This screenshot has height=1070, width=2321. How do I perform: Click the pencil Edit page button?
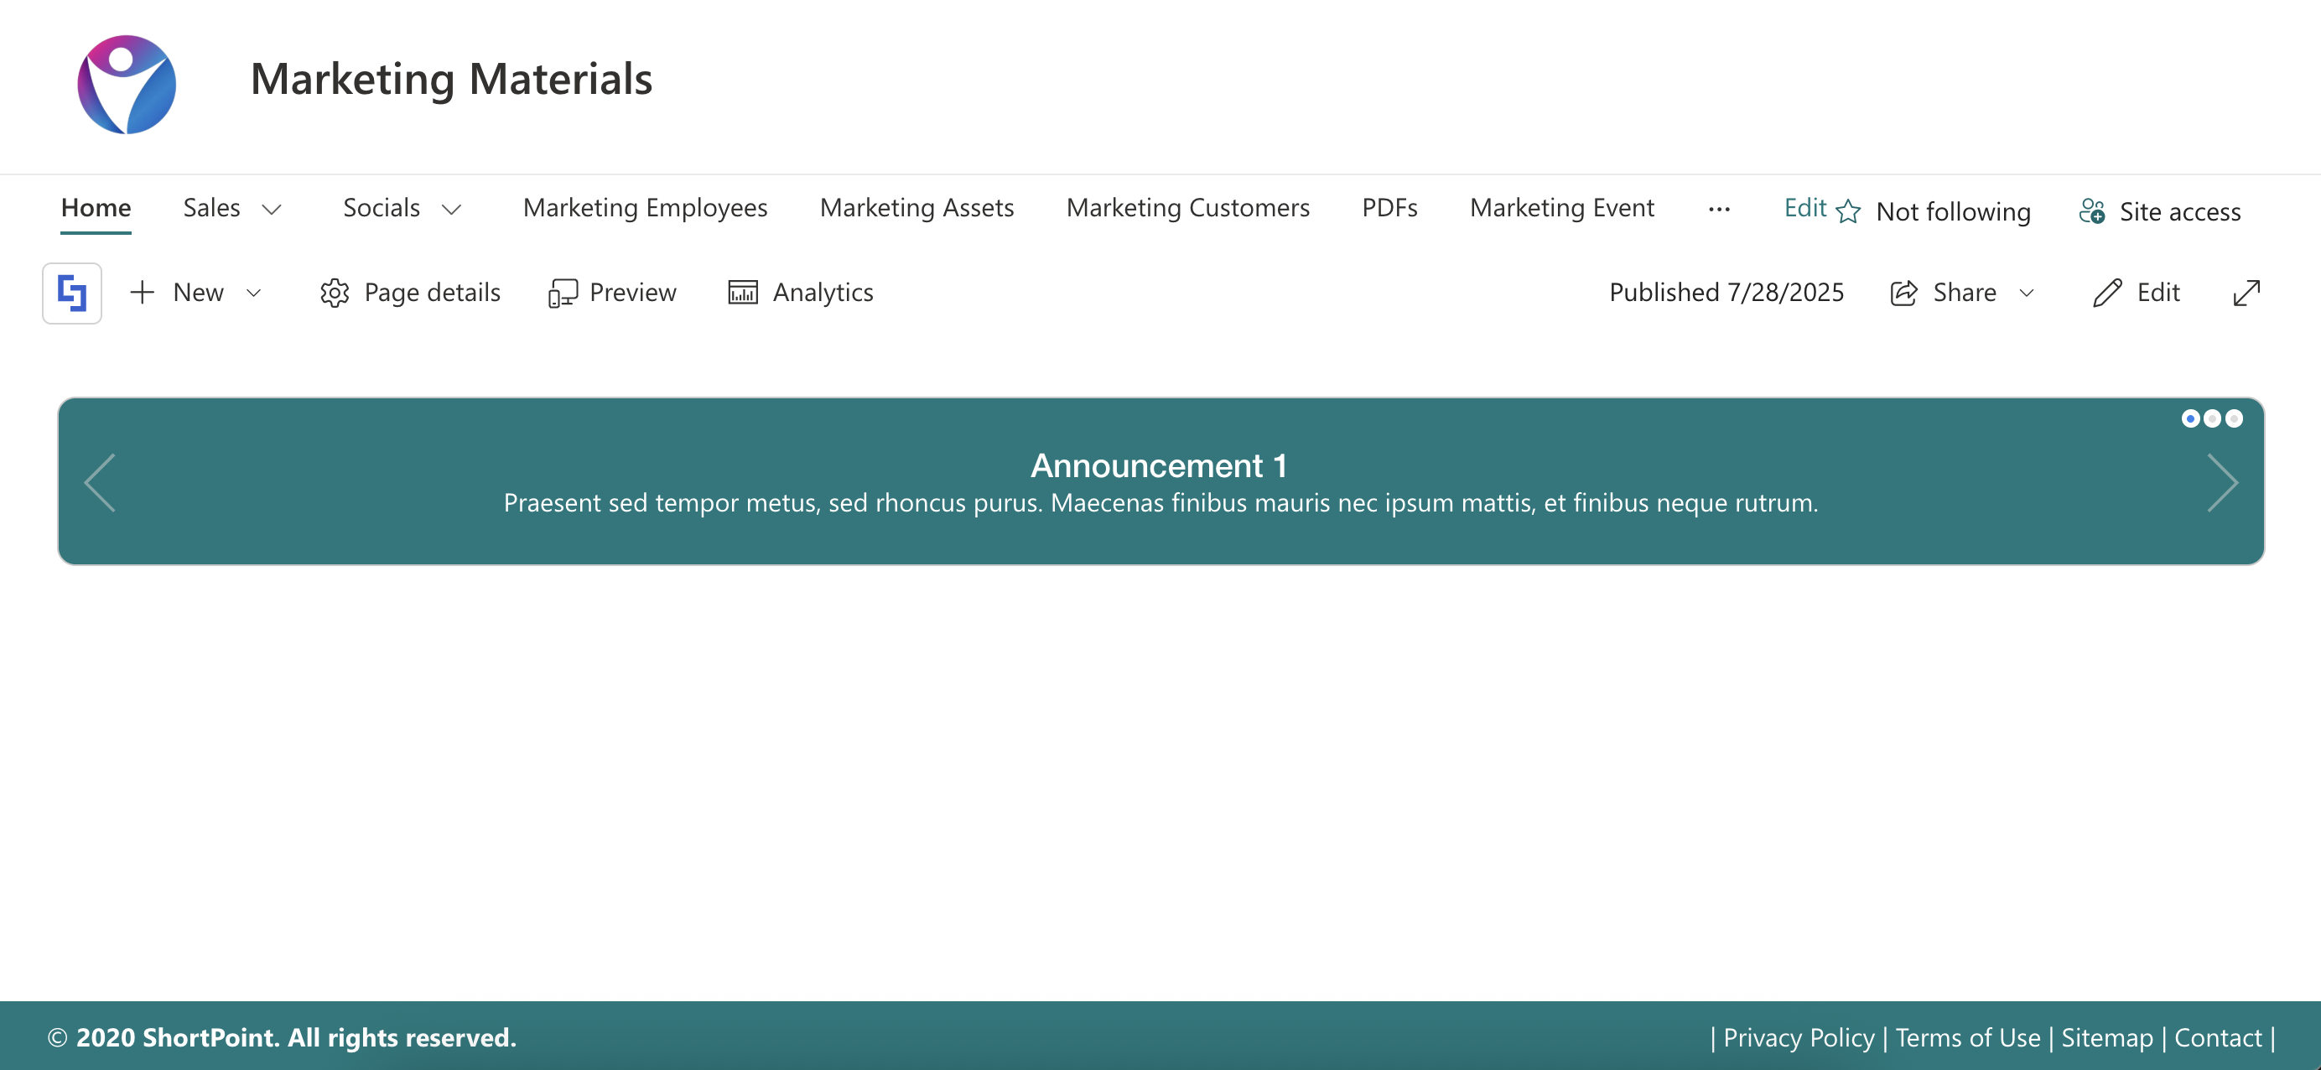tap(2108, 293)
